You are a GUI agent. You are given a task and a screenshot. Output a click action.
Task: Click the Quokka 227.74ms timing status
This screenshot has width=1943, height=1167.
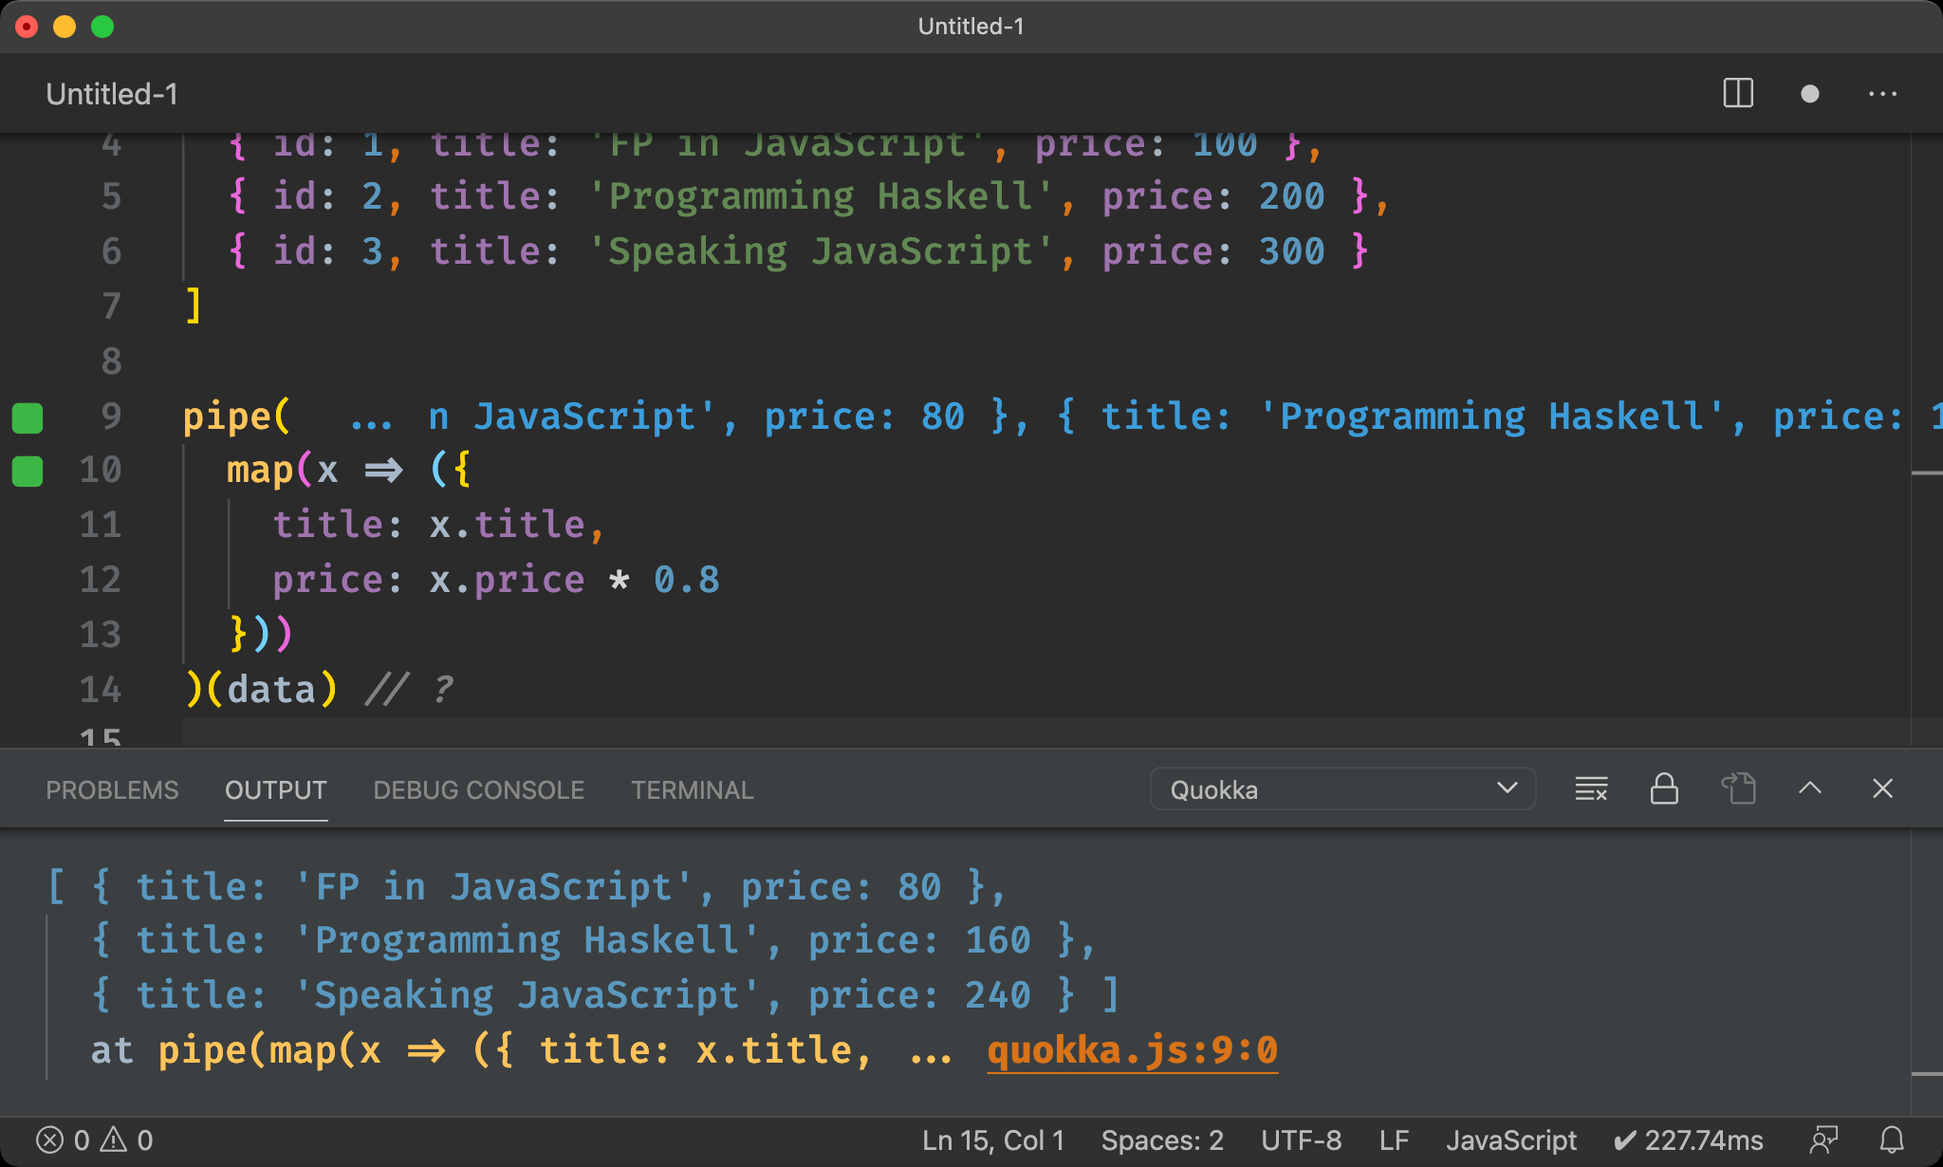(x=1689, y=1139)
